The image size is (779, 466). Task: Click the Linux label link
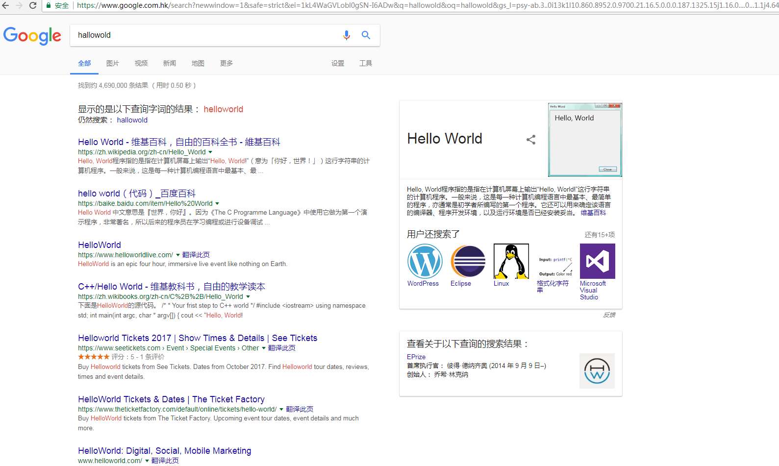click(x=501, y=283)
